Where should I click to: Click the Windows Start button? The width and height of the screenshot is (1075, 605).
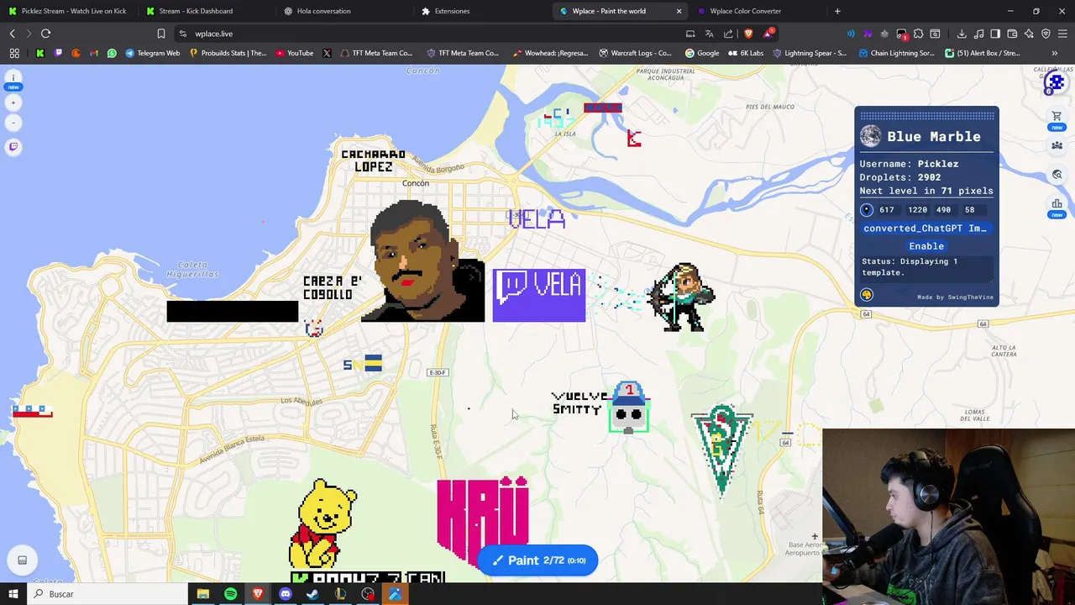click(13, 594)
